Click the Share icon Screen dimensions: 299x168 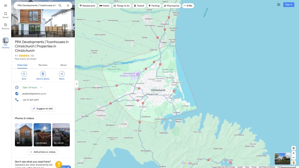tap(62, 74)
